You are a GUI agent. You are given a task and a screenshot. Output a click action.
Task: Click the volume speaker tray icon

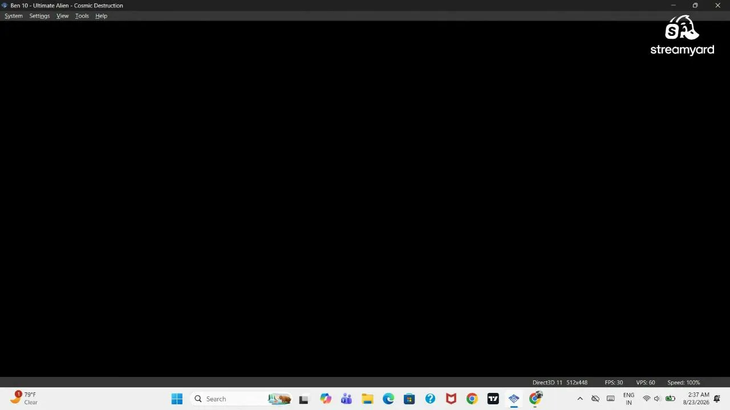click(657, 399)
